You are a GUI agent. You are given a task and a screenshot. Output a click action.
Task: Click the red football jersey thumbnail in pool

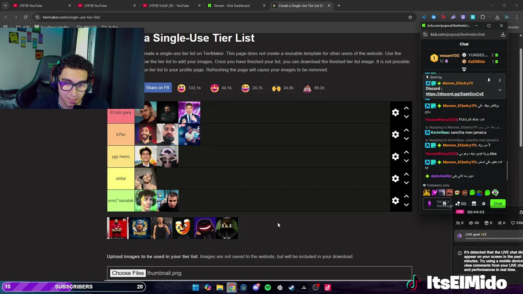118,228
